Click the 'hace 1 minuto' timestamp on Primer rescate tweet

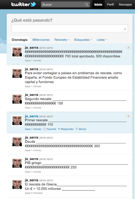click(x=33, y=129)
